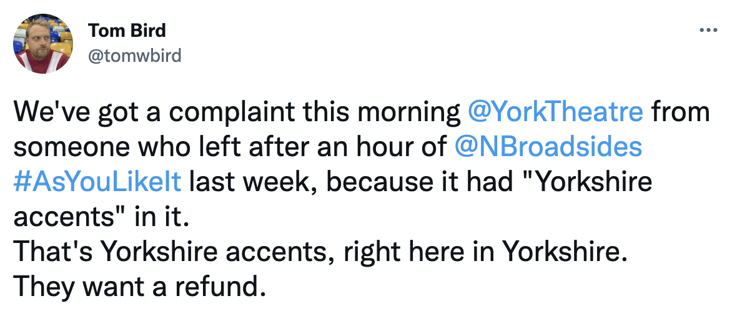Click the text "We've got a complaint this morning"

coord(237,113)
